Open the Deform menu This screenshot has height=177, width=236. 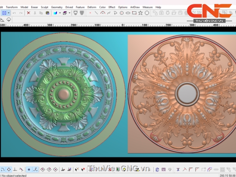(91, 7)
